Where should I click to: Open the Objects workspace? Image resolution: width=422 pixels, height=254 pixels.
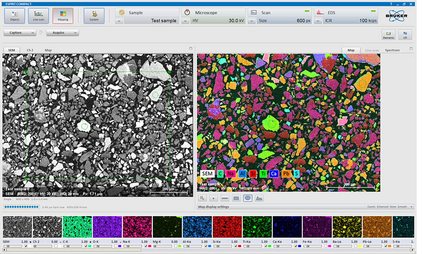click(x=15, y=16)
